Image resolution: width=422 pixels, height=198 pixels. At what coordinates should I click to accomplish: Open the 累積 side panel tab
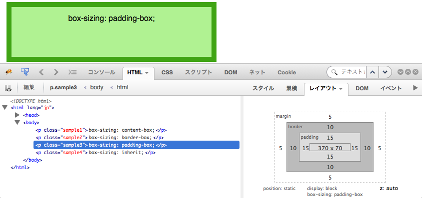pyautogui.click(x=291, y=88)
